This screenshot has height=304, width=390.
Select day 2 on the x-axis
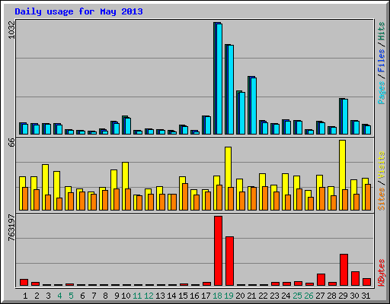[37, 296]
